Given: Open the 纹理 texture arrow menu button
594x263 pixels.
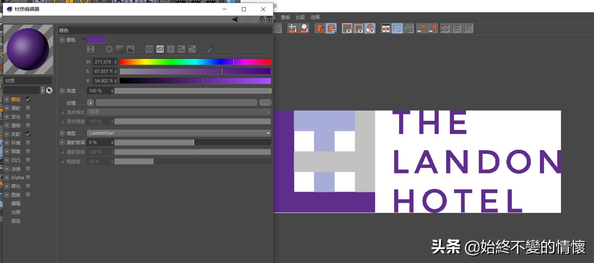Looking at the screenshot, I should (91, 103).
